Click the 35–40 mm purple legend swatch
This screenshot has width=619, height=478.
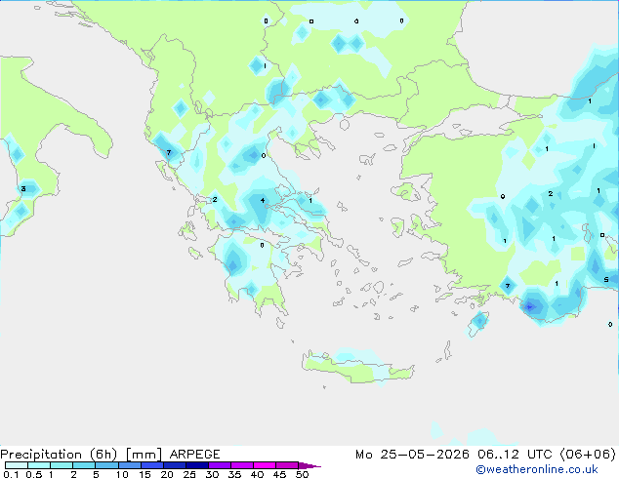pos(242,465)
